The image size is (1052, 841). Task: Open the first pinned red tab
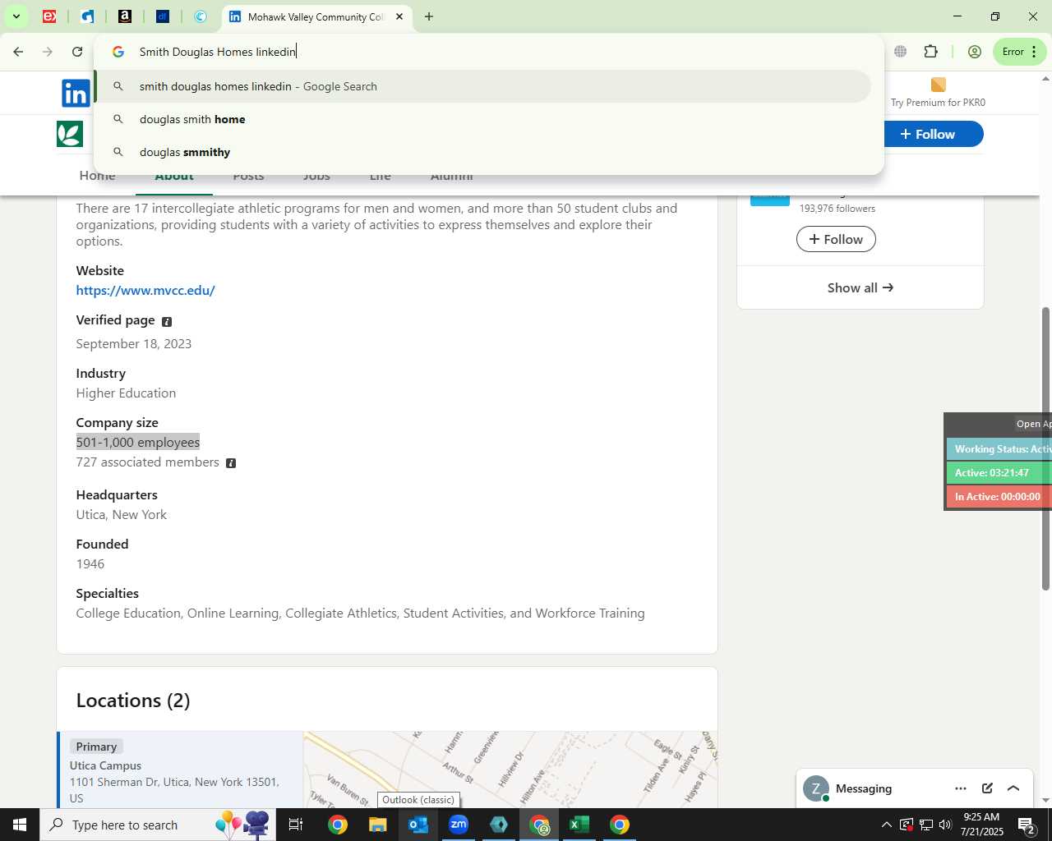(x=49, y=16)
